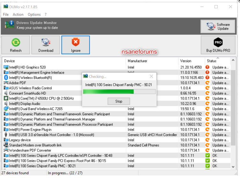240x178 pixels.
Task: Open the Buy DUMo PRO offer
Action: pyautogui.click(x=218, y=45)
